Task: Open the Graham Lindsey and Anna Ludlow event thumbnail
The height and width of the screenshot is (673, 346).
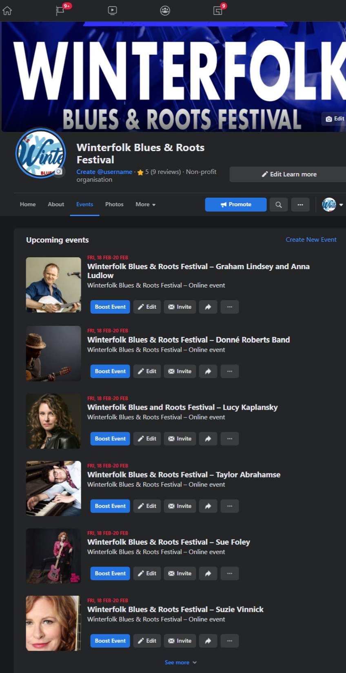Action: pos(53,285)
